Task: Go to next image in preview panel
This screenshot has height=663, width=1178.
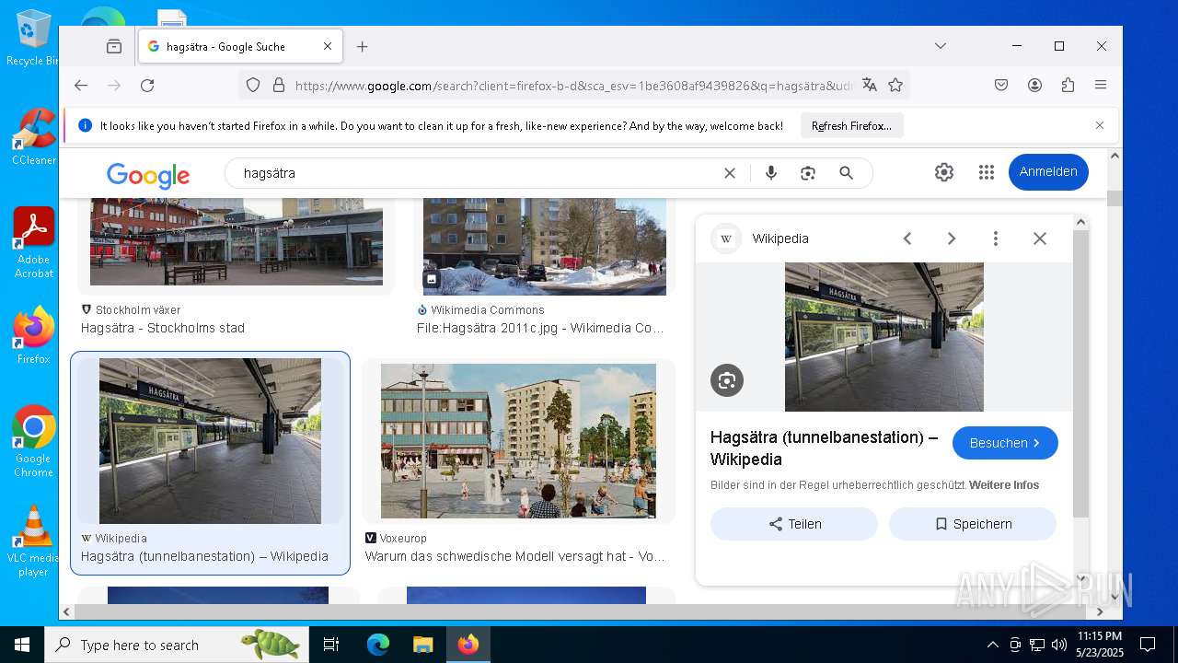Action: (952, 238)
